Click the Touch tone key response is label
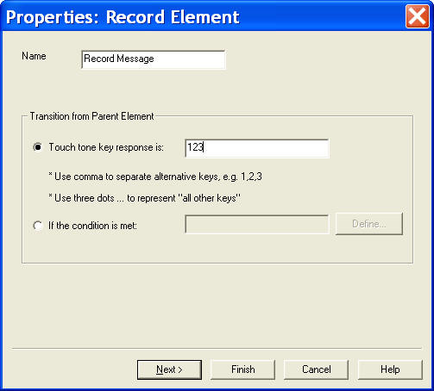This screenshot has height=391, width=434. 106,147
